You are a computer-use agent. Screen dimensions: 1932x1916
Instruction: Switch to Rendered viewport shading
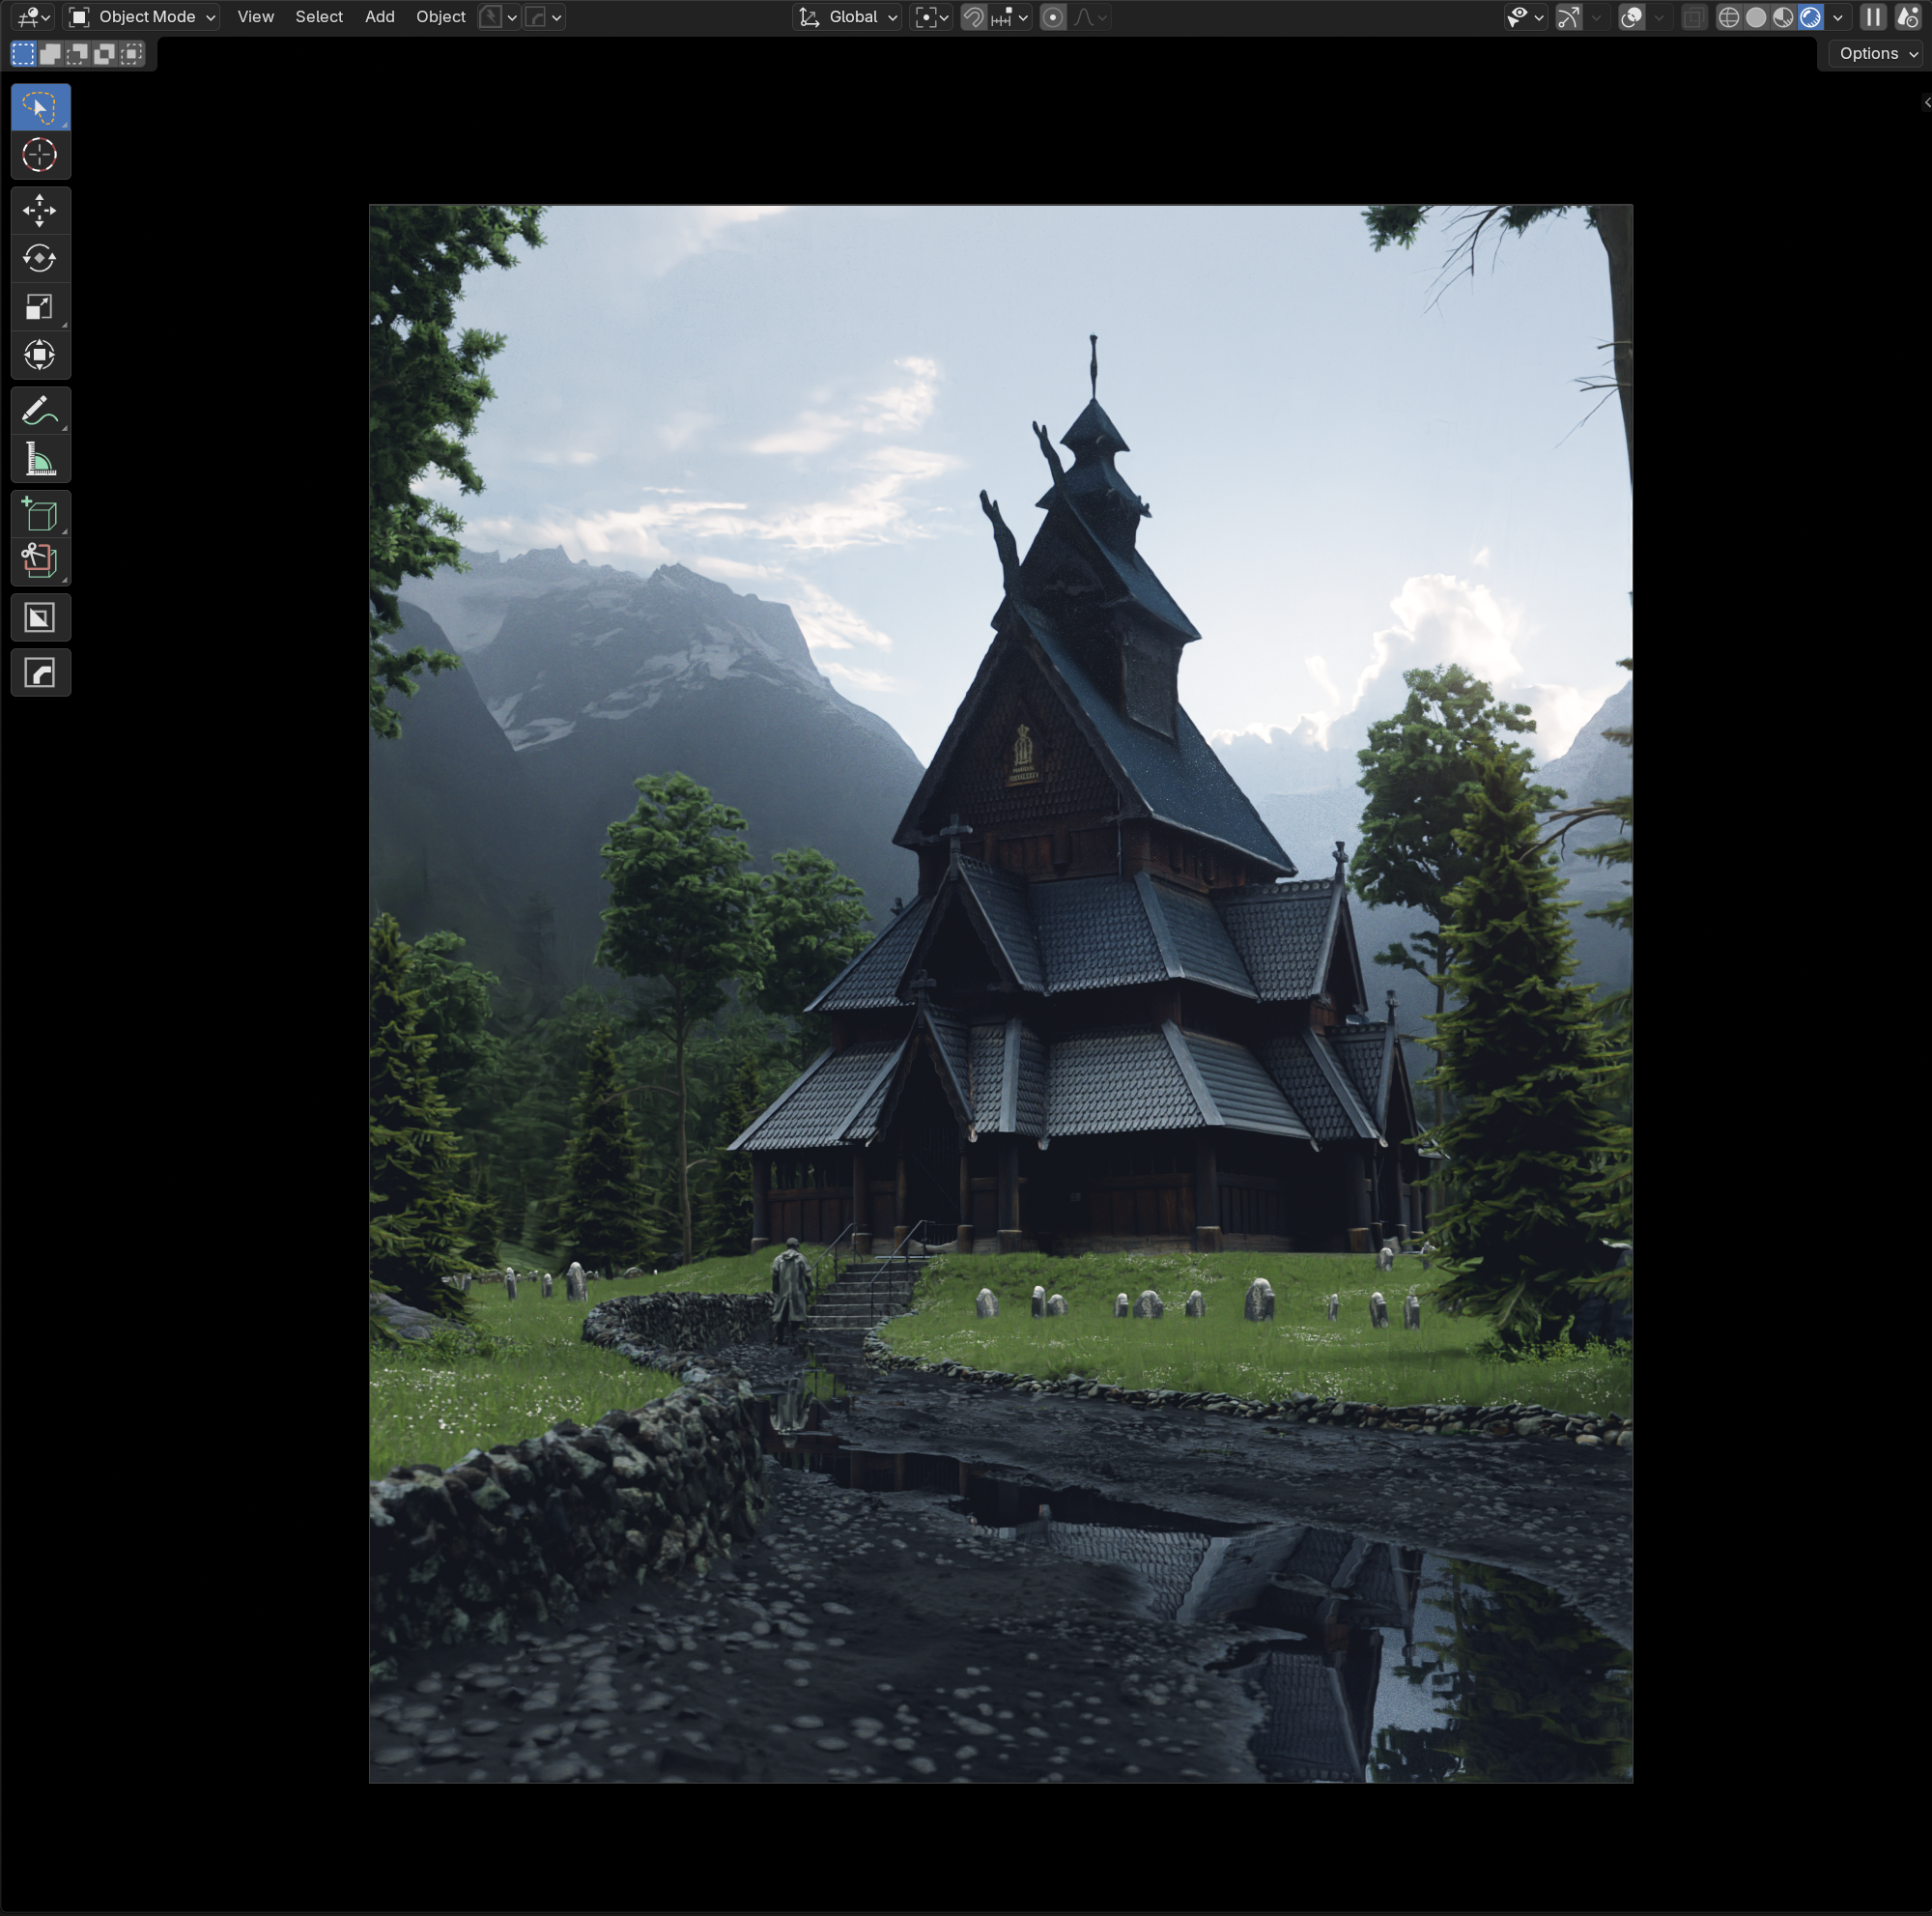coord(1810,17)
